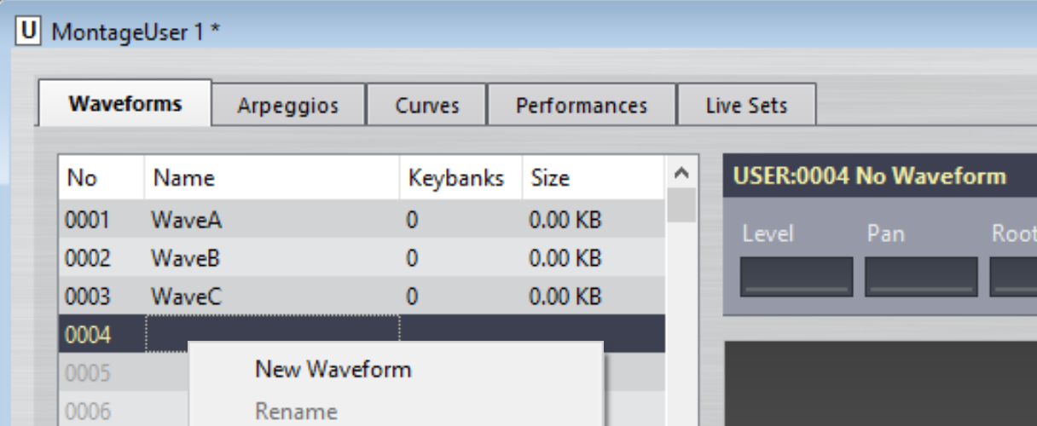1037x426 pixels.
Task: Click the Pan value field
Action: (x=921, y=277)
